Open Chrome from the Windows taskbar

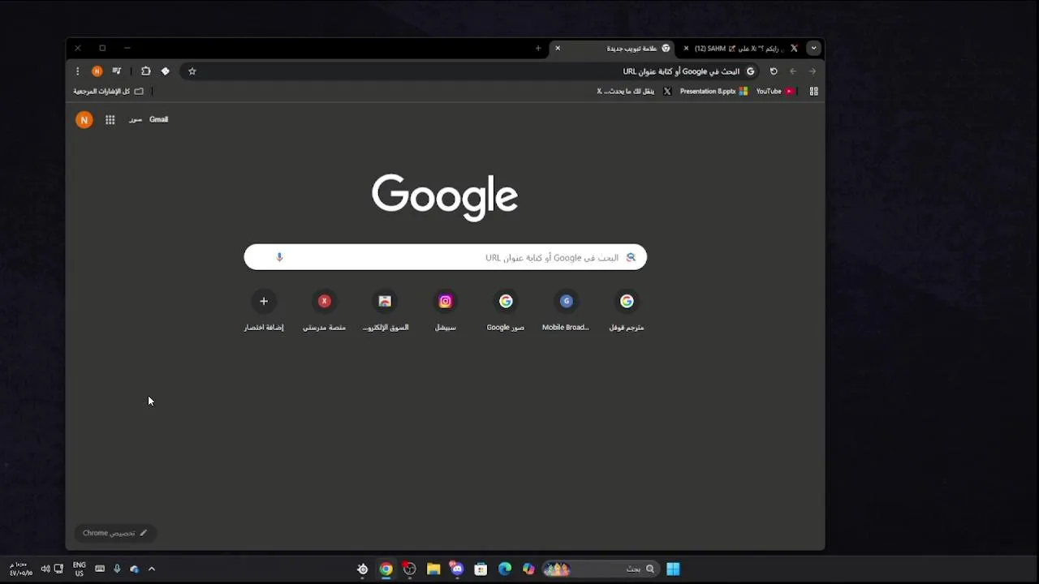click(386, 569)
